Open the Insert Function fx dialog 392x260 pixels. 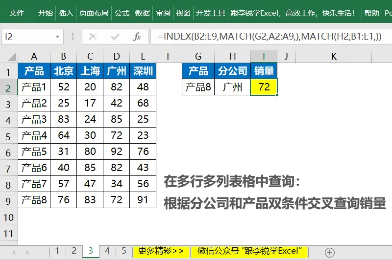(x=137, y=37)
